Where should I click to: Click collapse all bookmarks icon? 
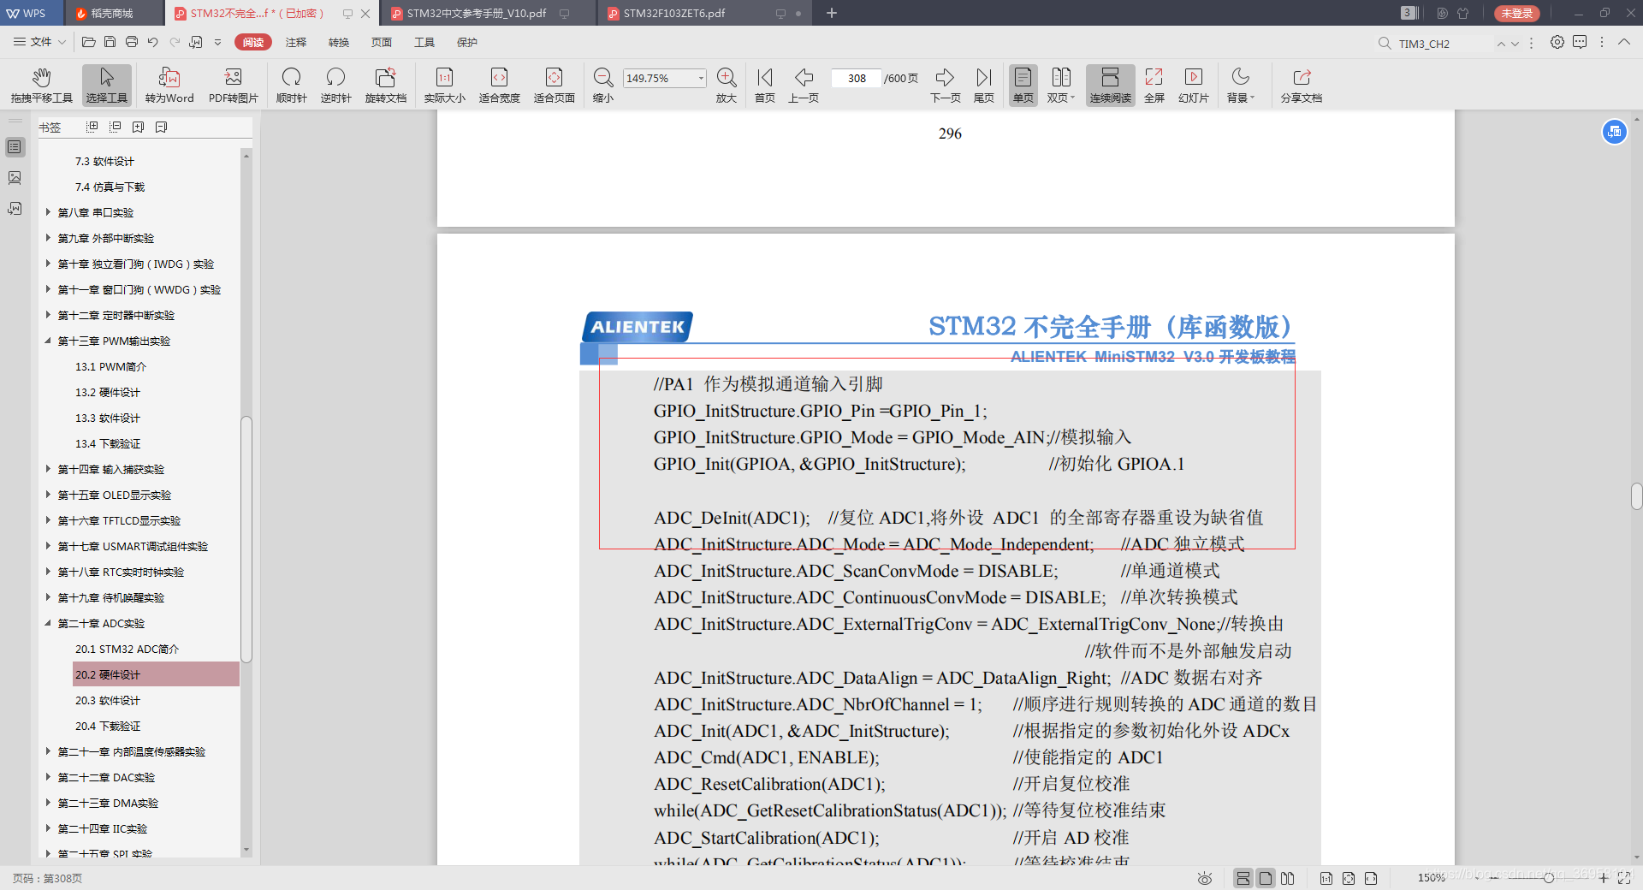pyautogui.click(x=115, y=127)
